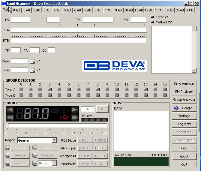
Task: Open the FM Analyzer
Action: click(184, 91)
